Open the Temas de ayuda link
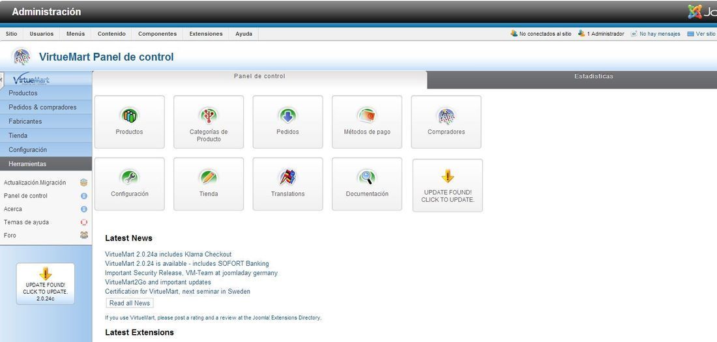717x342 pixels. [x=26, y=222]
